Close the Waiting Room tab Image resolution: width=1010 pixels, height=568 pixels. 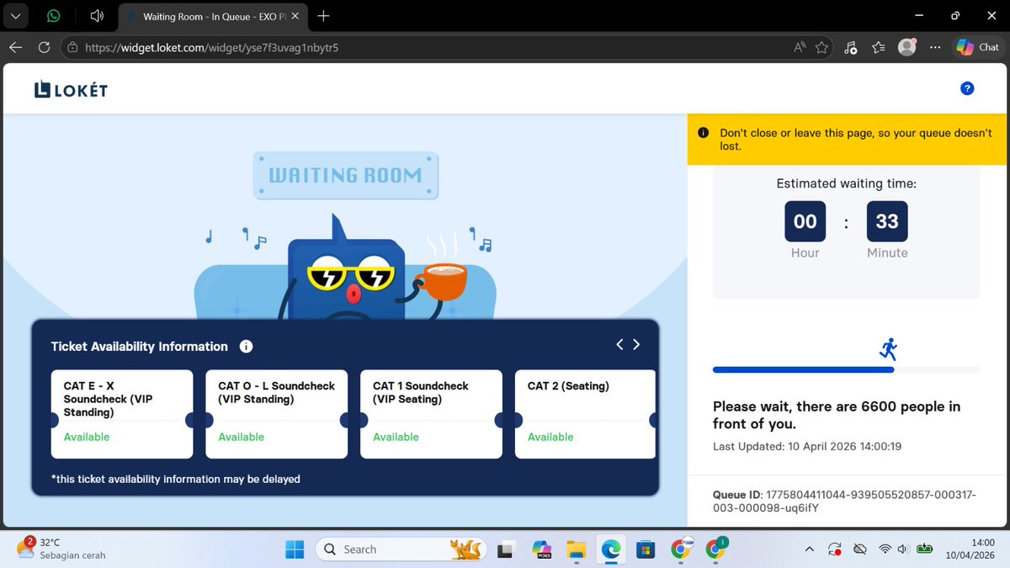294,16
